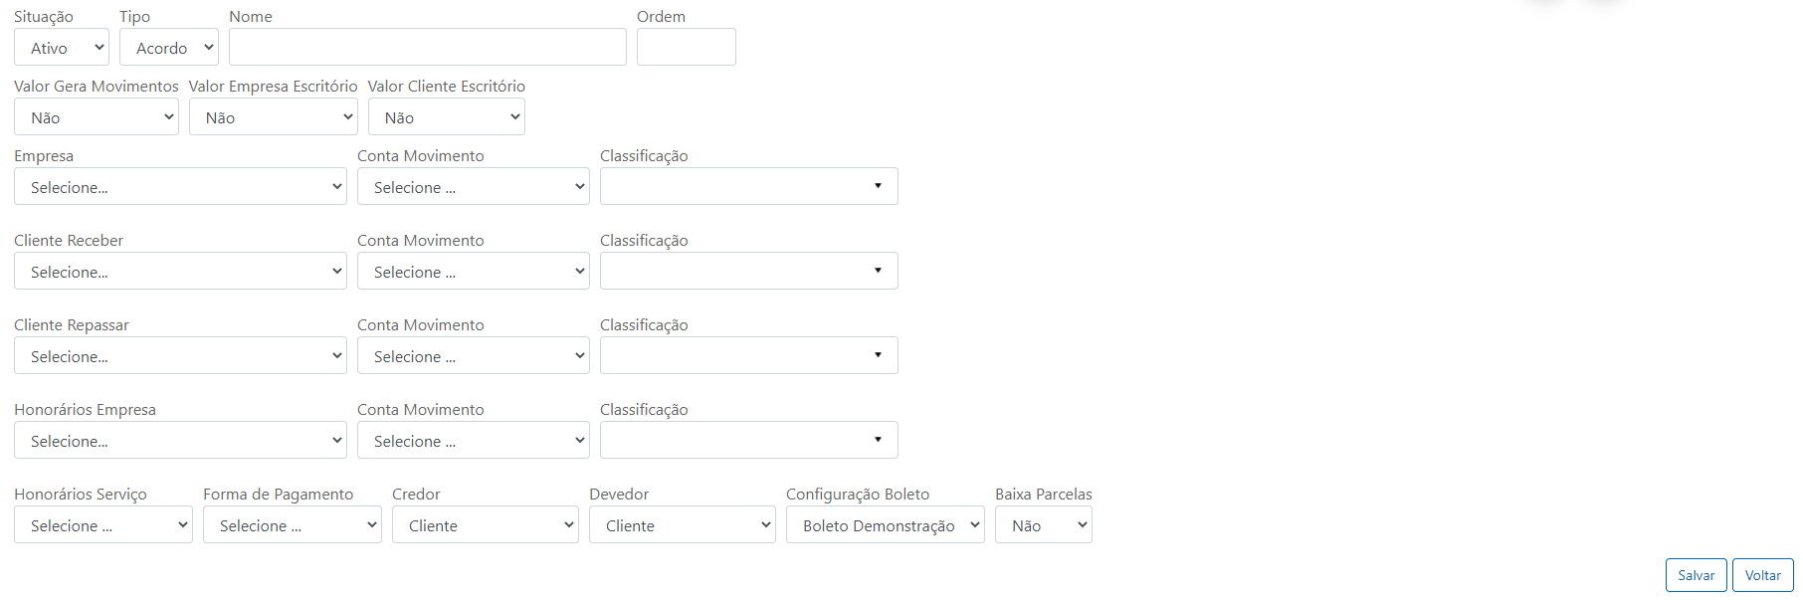Viewport: 1803px width, 600px height.
Task: Expand Valor Gera Movimentos dropdown
Action: [x=96, y=117]
